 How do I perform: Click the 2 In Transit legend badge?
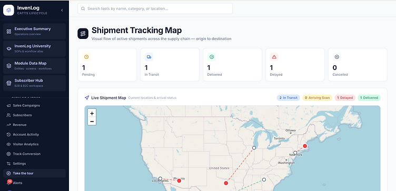(x=289, y=98)
